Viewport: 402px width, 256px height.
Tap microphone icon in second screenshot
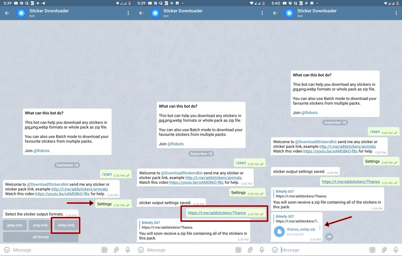(x=262, y=250)
